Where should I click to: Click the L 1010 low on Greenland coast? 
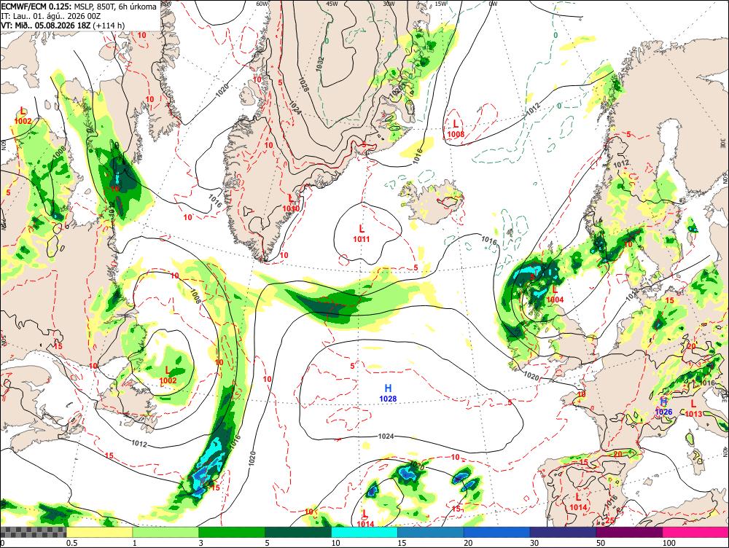pos(291,203)
